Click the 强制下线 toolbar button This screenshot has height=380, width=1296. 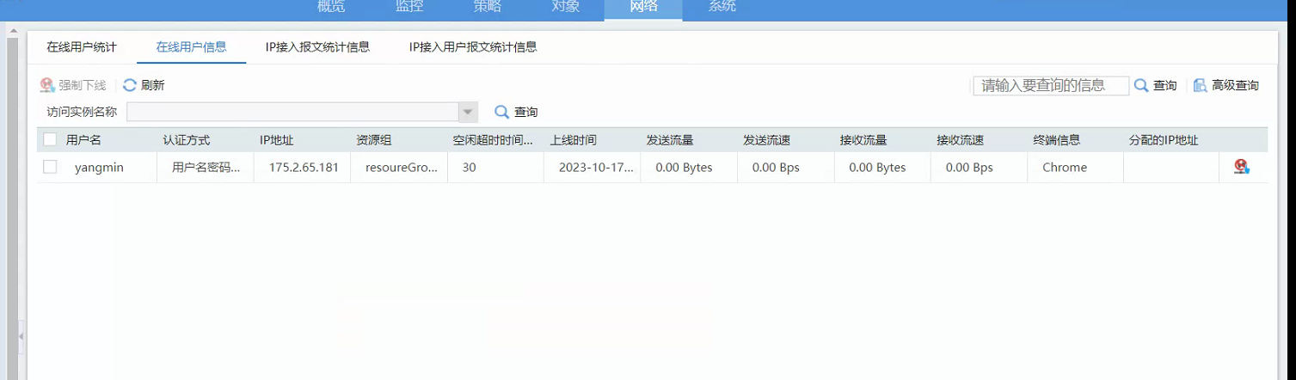pos(73,85)
